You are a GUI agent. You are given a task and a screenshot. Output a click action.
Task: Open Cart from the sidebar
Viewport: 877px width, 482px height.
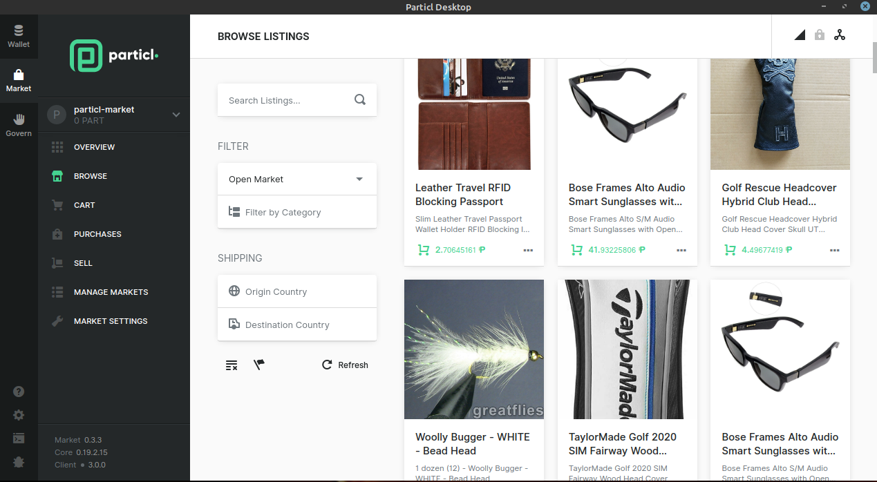click(x=114, y=205)
